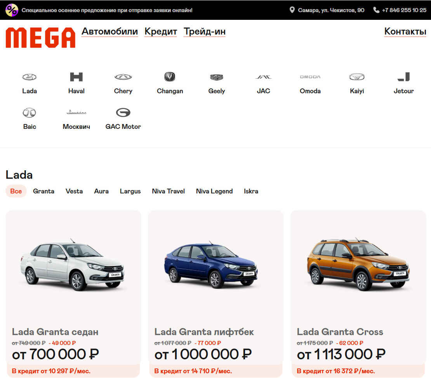The width and height of the screenshot is (431, 378).
Task: Call the +7 846 255 10 25 number
Action: click(404, 10)
